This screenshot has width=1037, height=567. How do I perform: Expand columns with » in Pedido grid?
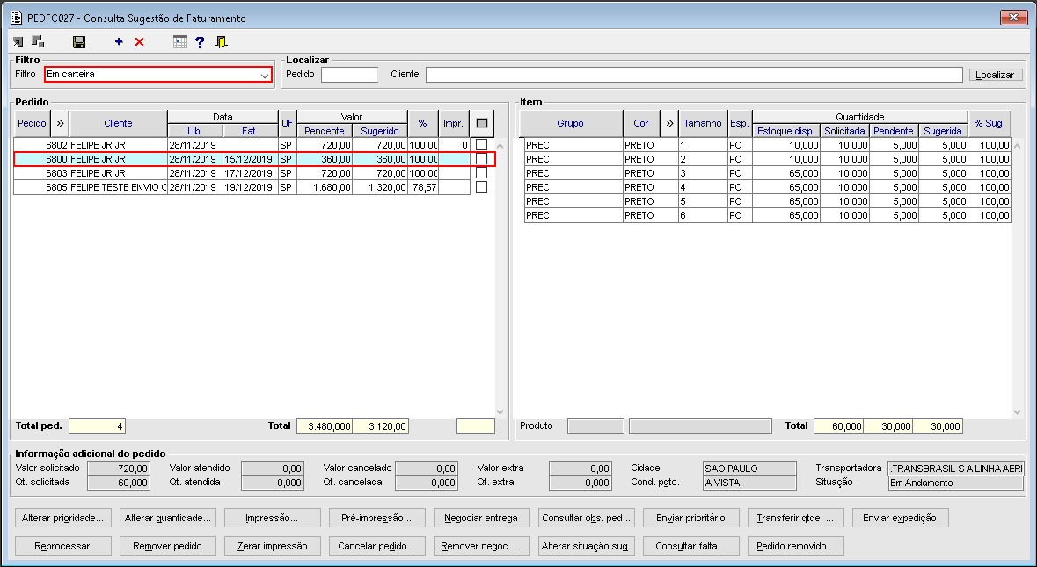61,123
